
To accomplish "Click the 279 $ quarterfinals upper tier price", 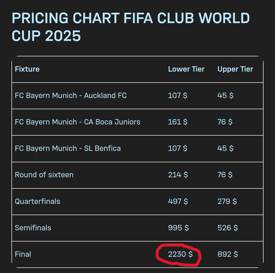I will (x=227, y=201).
